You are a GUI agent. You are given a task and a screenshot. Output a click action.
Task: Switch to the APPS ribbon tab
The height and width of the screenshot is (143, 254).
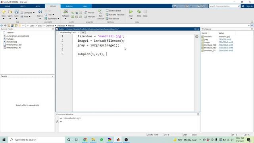(38, 6)
